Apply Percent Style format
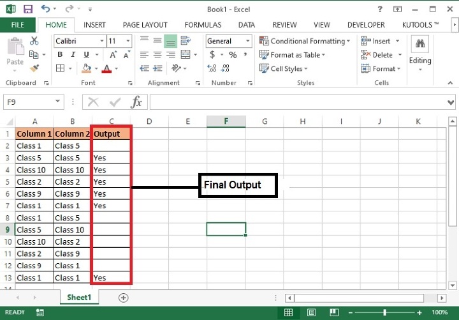This screenshot has height=320, width=459. pyautogui.click(x=233, y=54)
